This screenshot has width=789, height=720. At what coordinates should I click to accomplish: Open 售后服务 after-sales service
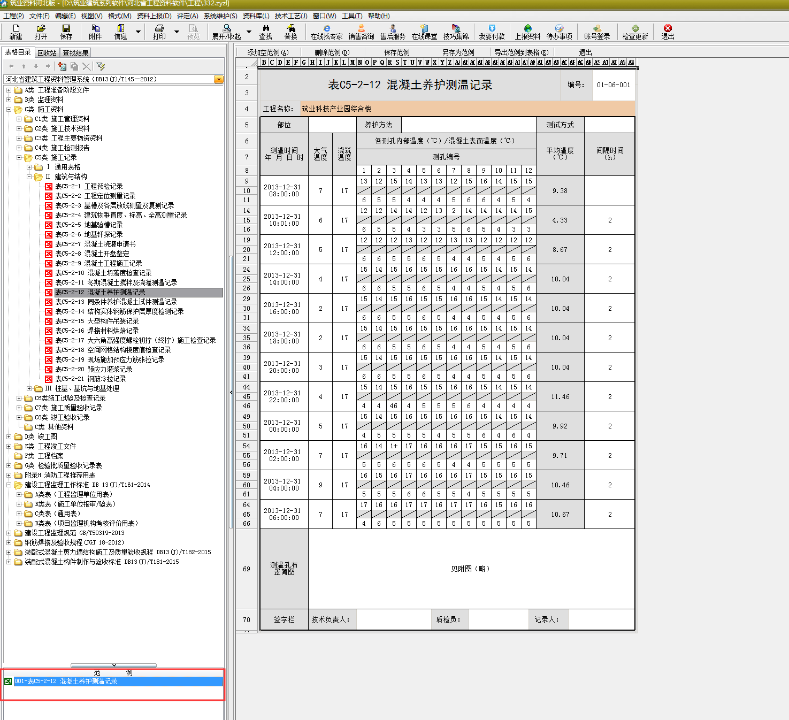(393, 32)
